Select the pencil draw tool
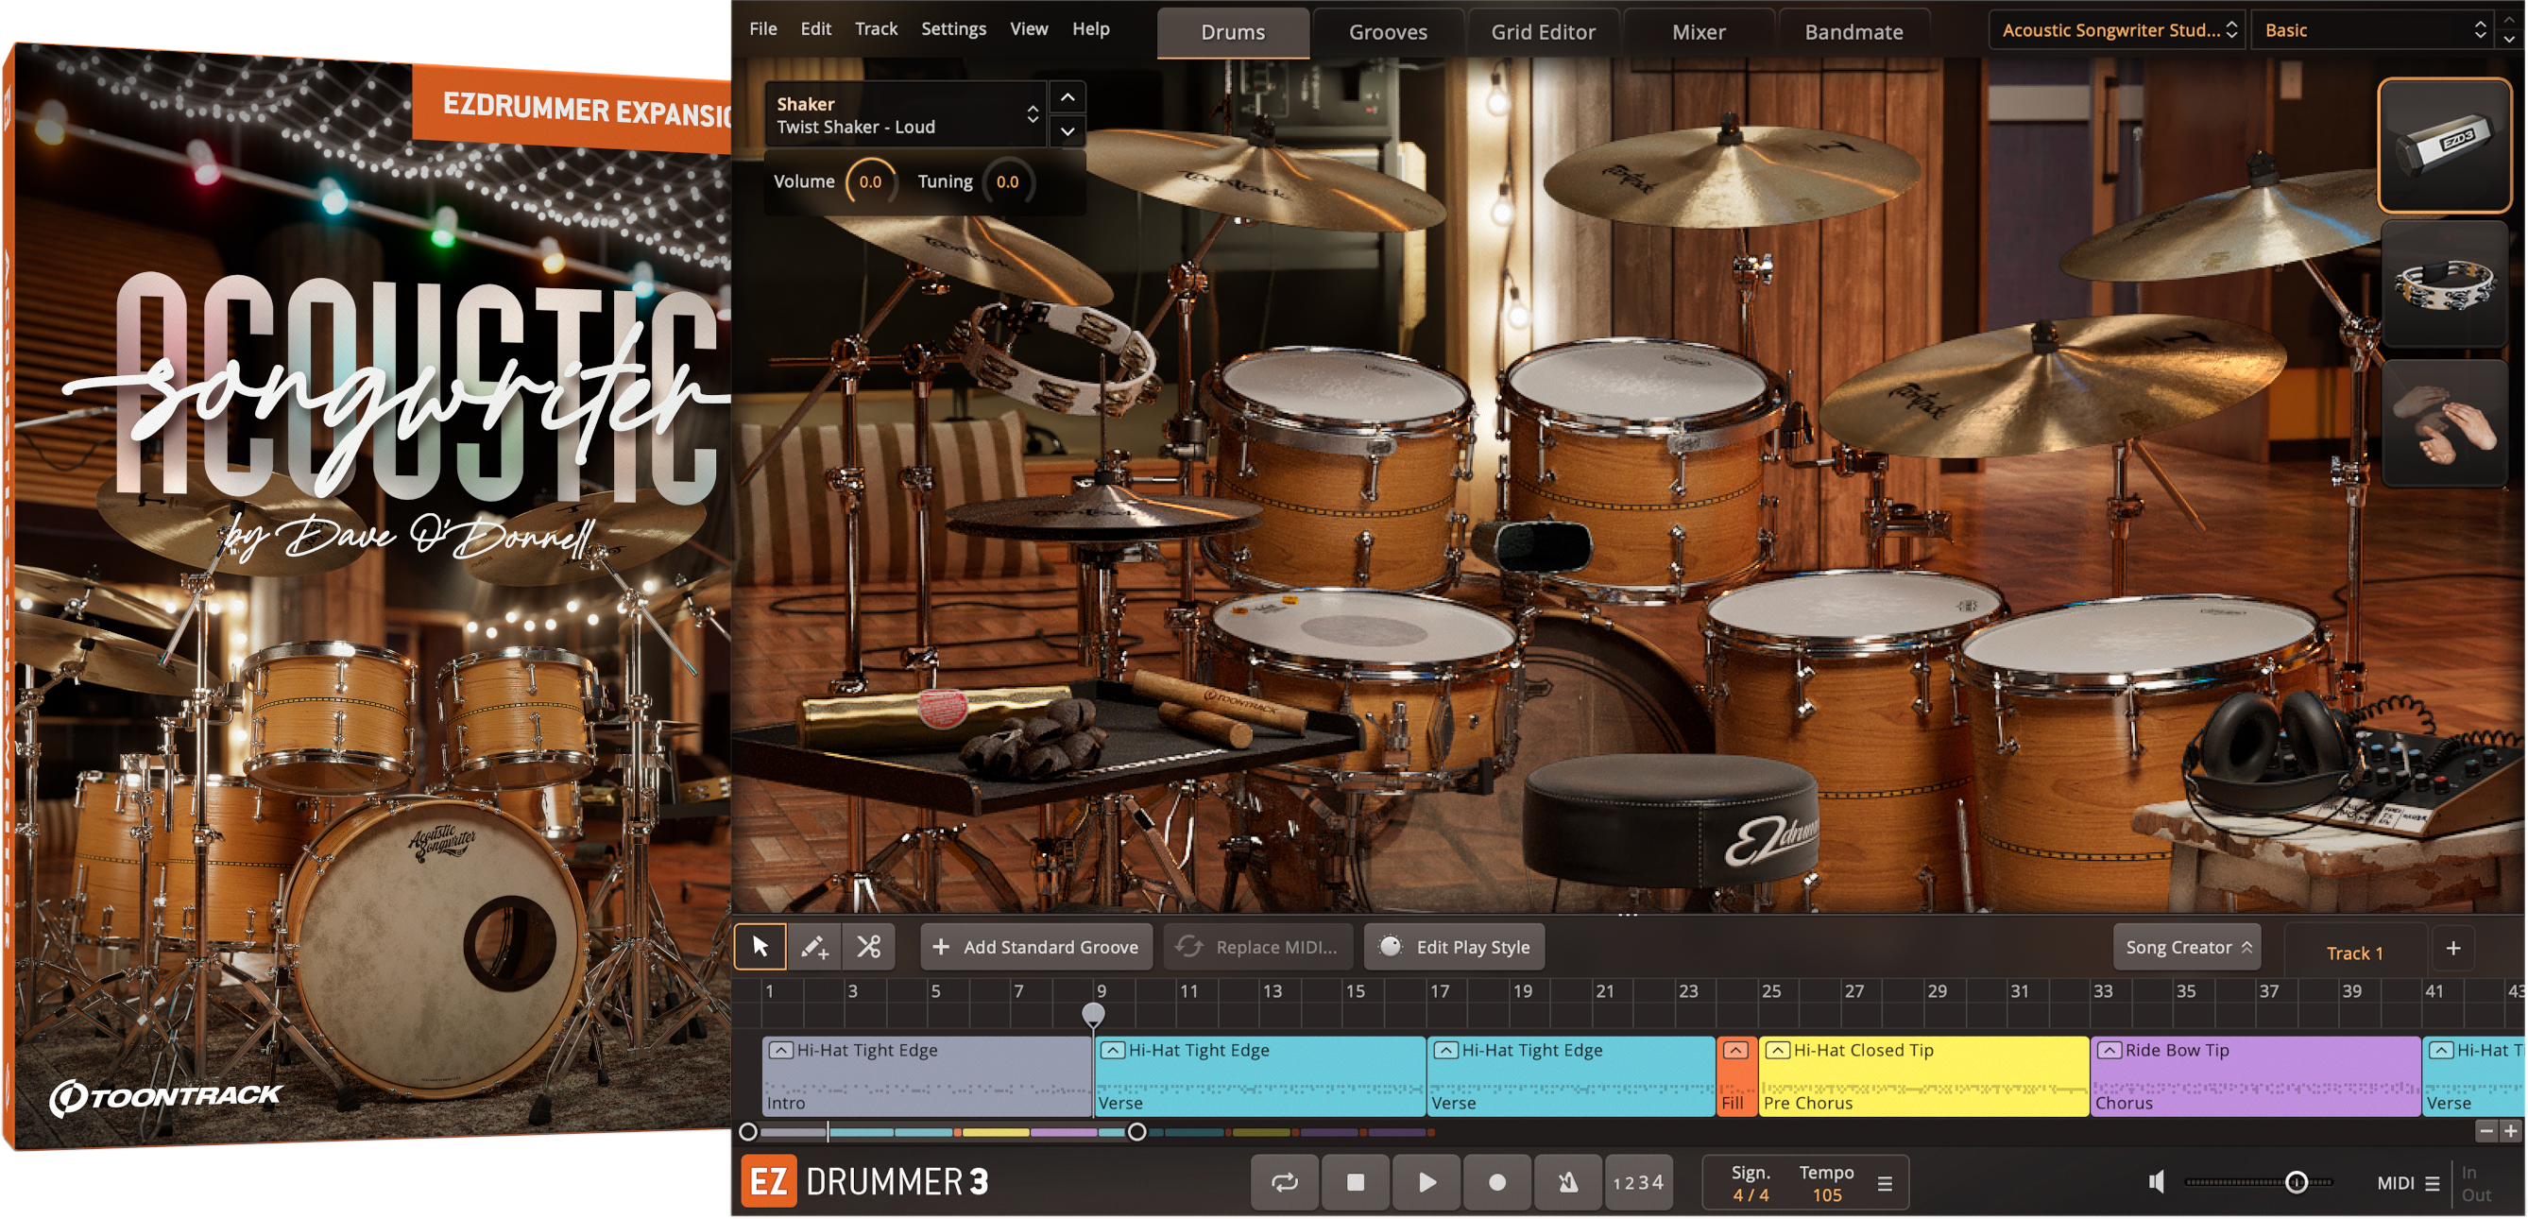 click(x=813, y=946)
